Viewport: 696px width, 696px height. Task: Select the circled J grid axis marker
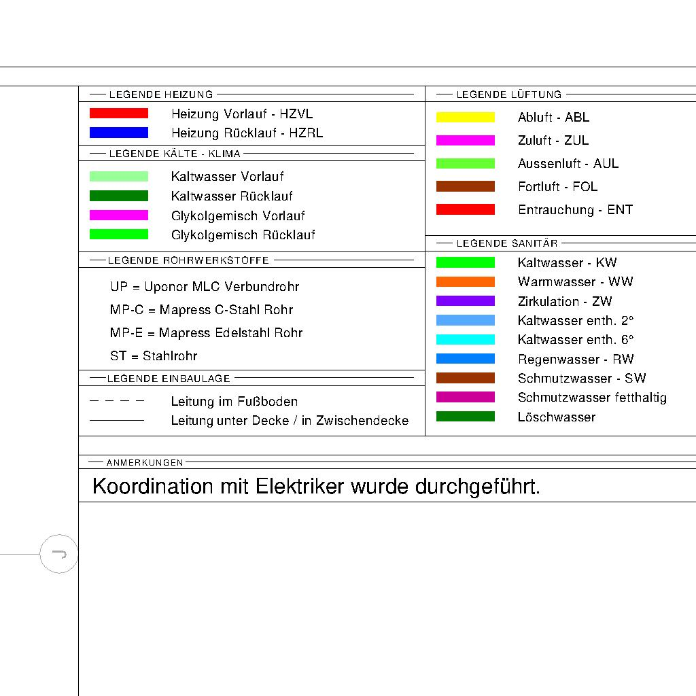coord(59,554)
